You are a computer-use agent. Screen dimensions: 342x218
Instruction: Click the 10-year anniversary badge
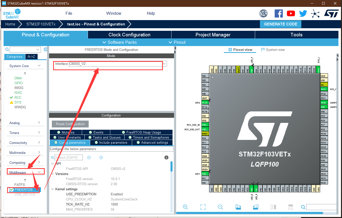[263, 13]
